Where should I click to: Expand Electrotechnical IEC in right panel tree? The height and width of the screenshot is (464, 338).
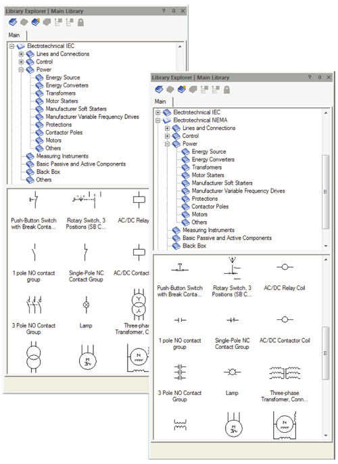pyautogui.click(x=158, y=112)
